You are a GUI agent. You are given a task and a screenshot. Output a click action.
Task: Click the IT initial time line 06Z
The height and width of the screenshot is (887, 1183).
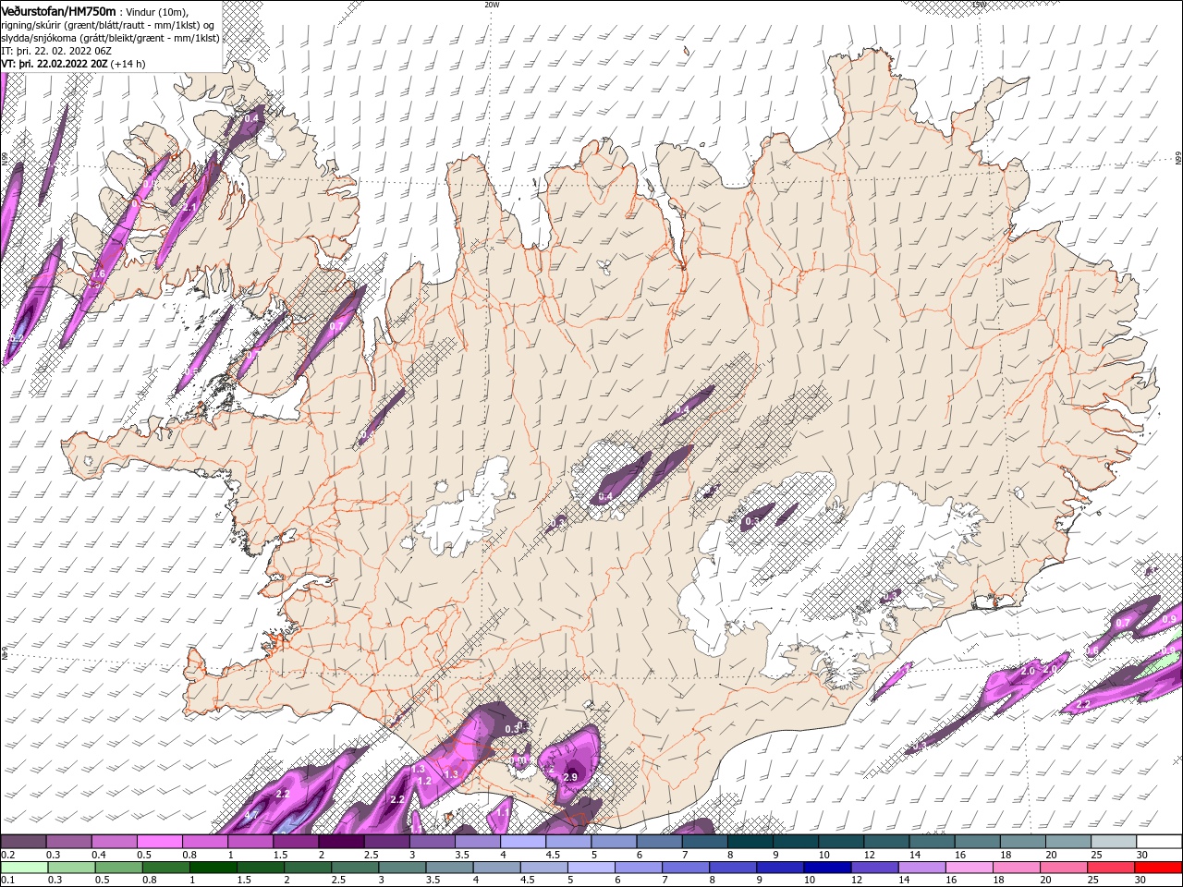pos(56,51)
